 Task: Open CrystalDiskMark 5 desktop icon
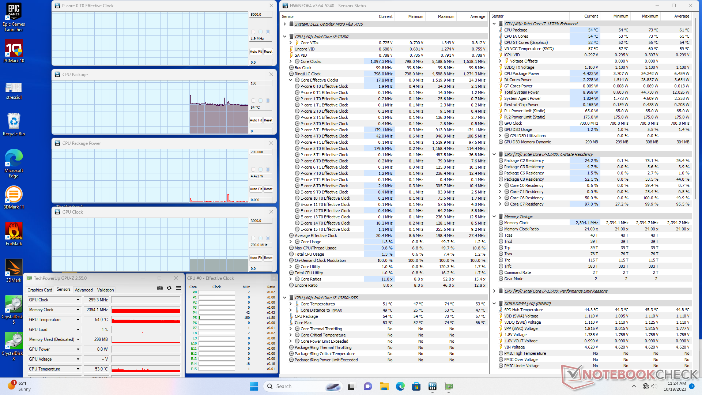coord(14,310)
